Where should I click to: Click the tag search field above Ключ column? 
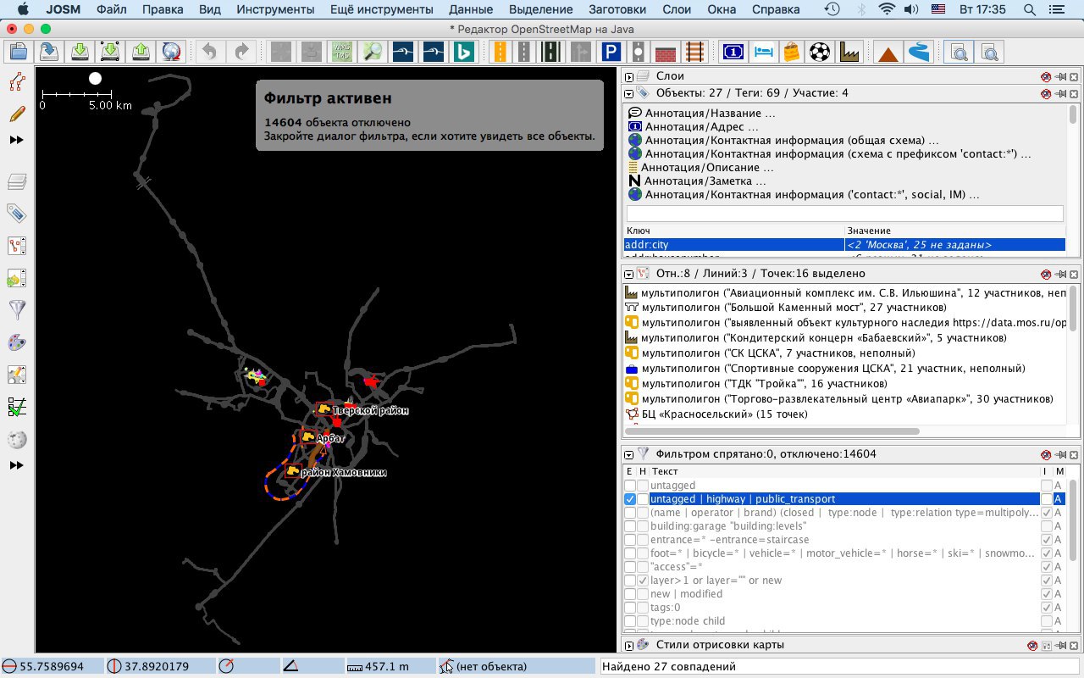click(x=844, y=213)
